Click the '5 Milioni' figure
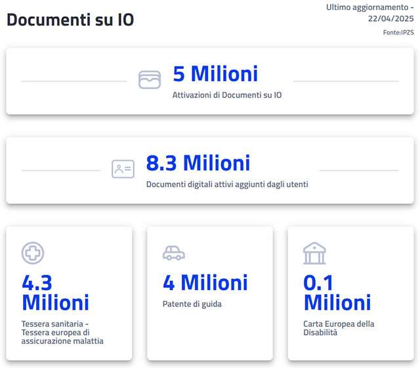The width and height of the screenshot is (420, 368). point(215,73)
